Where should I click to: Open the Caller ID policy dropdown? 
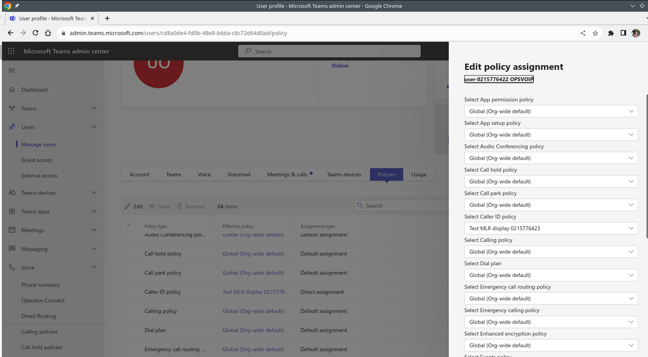(551, 228)
